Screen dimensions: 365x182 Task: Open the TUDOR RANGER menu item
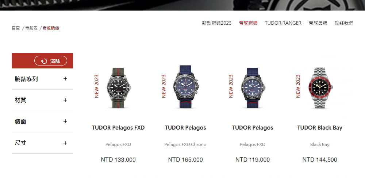(283, 23)
